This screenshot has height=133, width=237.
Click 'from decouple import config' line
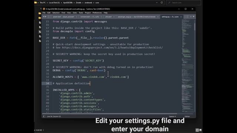(74, 31)
